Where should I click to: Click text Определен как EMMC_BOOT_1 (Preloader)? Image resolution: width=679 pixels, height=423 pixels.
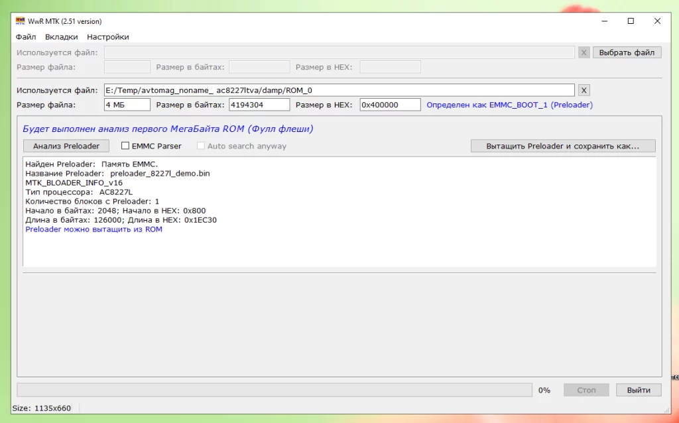pos(510,105)
